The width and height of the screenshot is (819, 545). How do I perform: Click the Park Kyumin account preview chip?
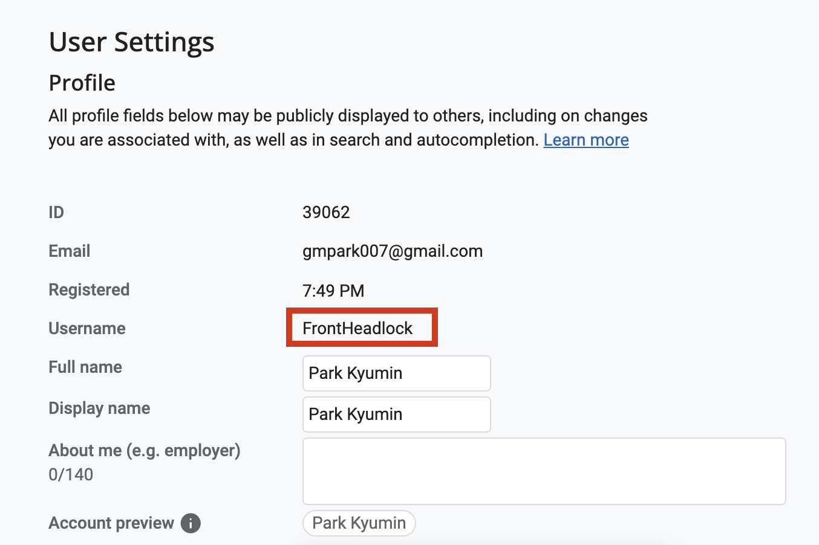359,523
